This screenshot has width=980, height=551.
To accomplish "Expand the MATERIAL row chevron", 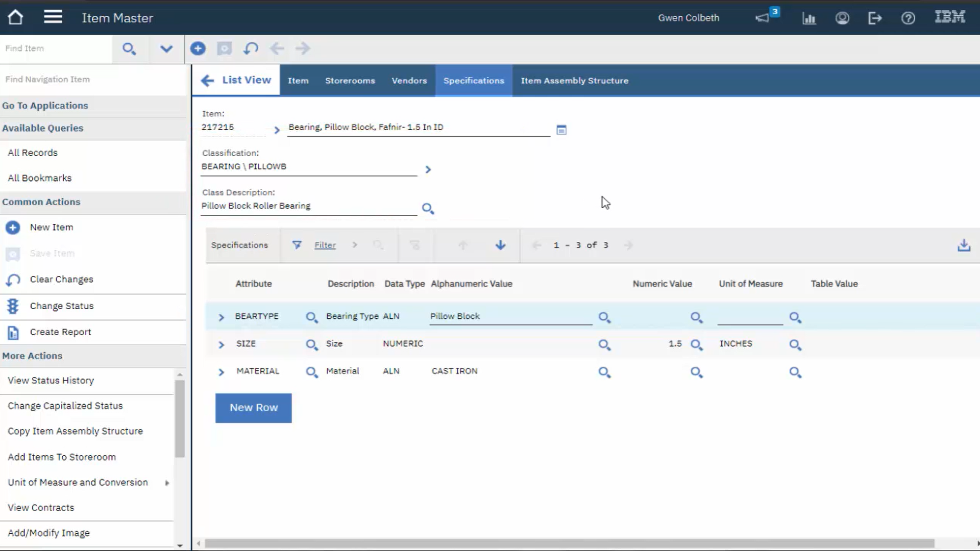I will tap(221, 372).
